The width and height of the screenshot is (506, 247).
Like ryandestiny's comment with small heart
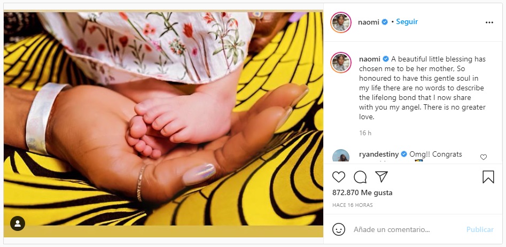(x=484, y=157)
